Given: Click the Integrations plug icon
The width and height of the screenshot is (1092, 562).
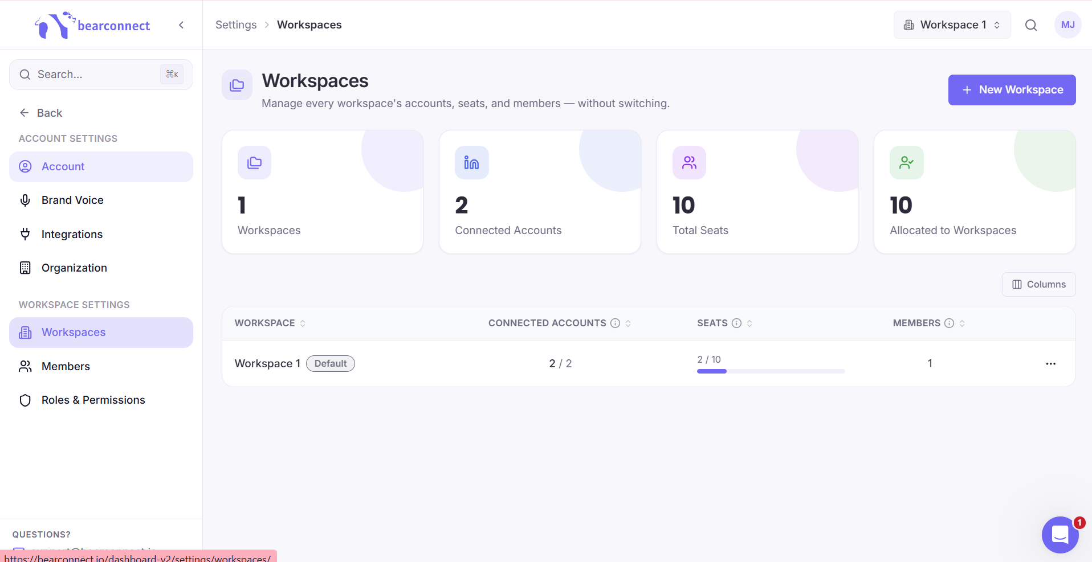Looking at the screenshot, I should [25, 234].
